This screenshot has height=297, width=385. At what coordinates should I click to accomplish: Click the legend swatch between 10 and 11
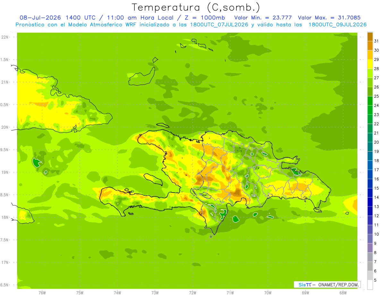tap(370, 229)
